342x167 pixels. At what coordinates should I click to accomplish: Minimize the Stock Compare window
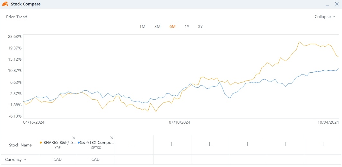327,4
